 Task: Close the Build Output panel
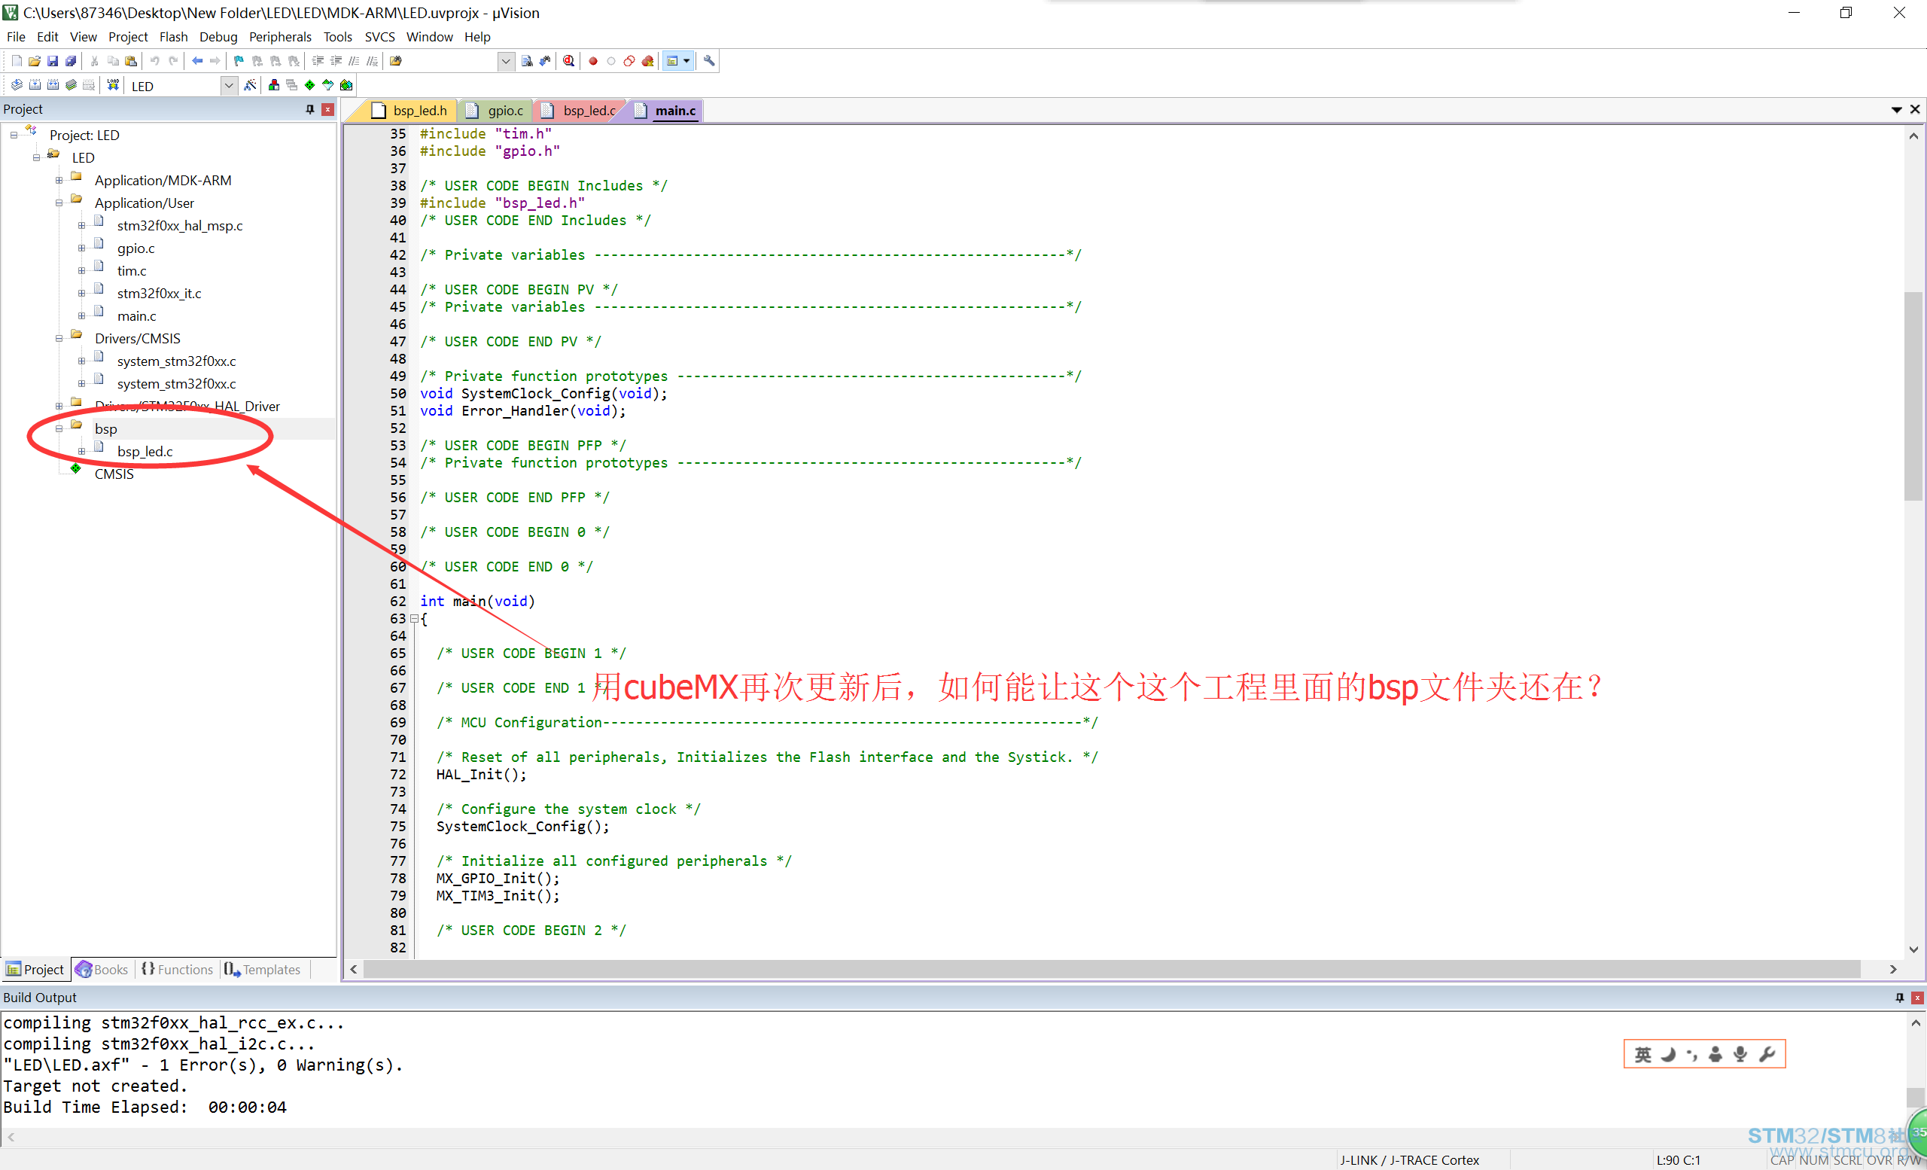(1916, 997)
